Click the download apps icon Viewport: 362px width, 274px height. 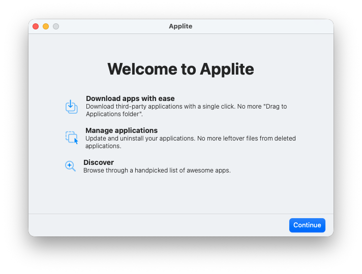71,107
